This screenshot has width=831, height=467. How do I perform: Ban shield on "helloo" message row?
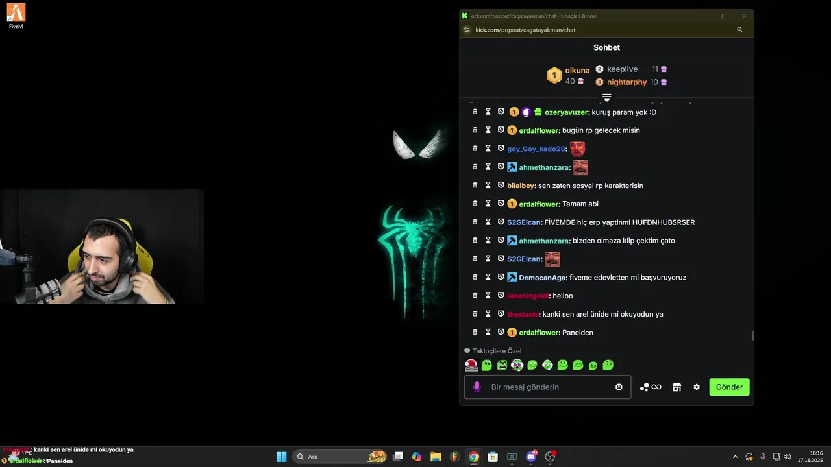(x=501, y=296)
